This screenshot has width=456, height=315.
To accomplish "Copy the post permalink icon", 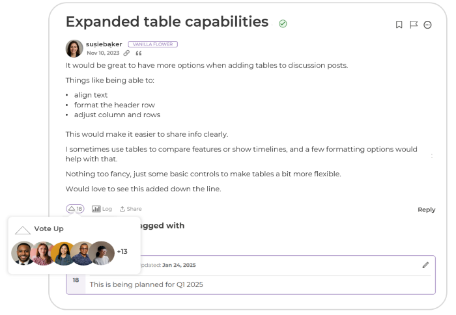I will [x=127, y=53].
